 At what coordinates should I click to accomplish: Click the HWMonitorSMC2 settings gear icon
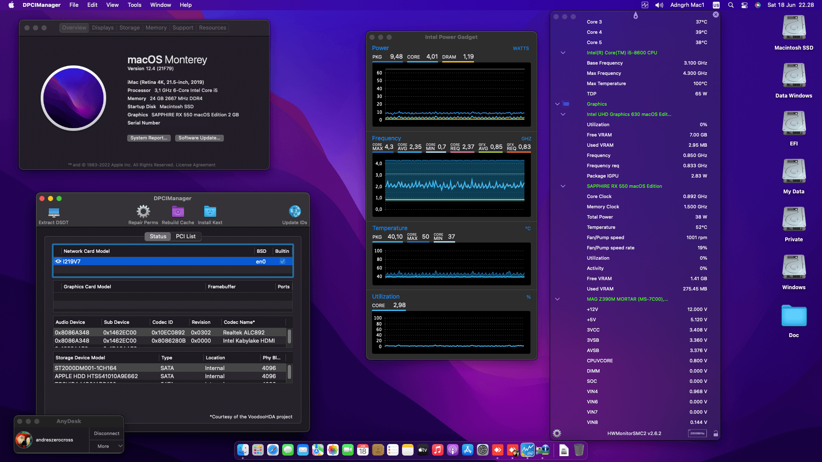pos(557,433)
